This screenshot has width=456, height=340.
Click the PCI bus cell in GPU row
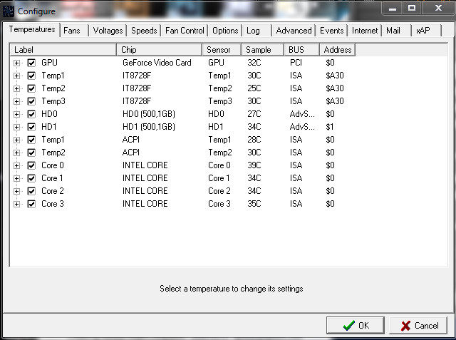296,63
